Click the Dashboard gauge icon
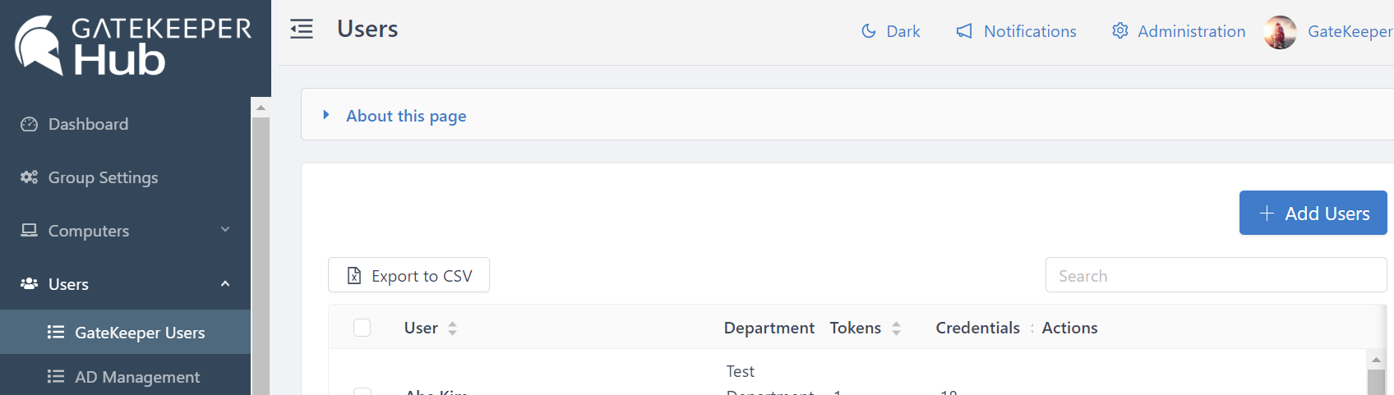The image size is (1394, 395). 29,124
